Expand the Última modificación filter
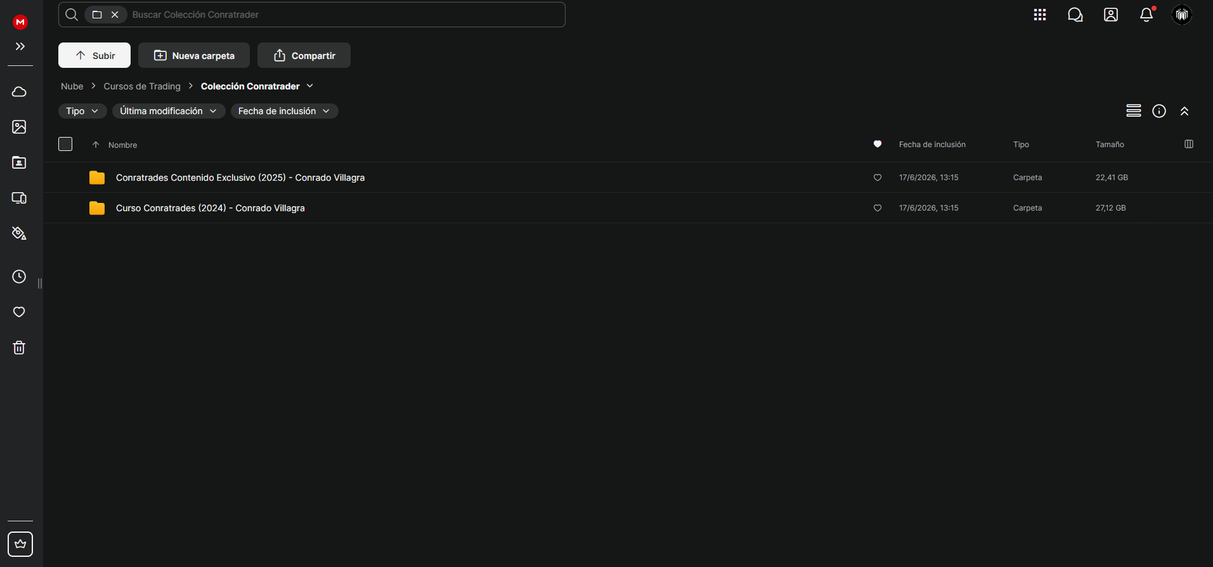 [x=169, y=111]
